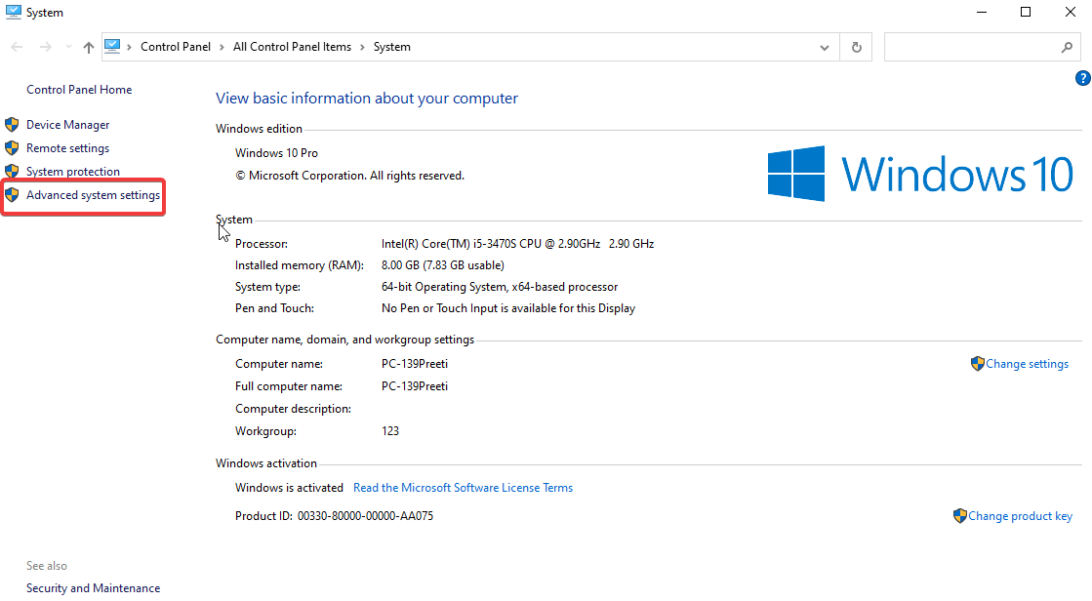Select the 64-bit Operating System text

500,287
